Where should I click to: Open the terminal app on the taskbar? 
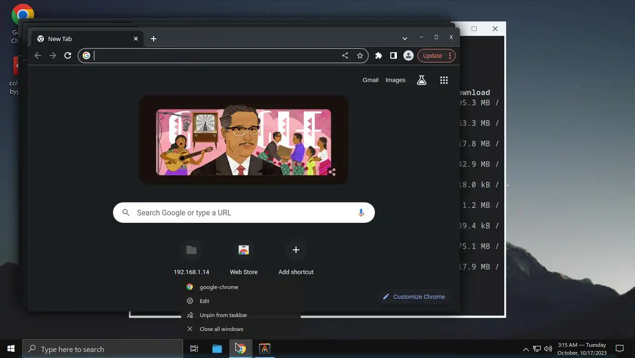[265, 349]
